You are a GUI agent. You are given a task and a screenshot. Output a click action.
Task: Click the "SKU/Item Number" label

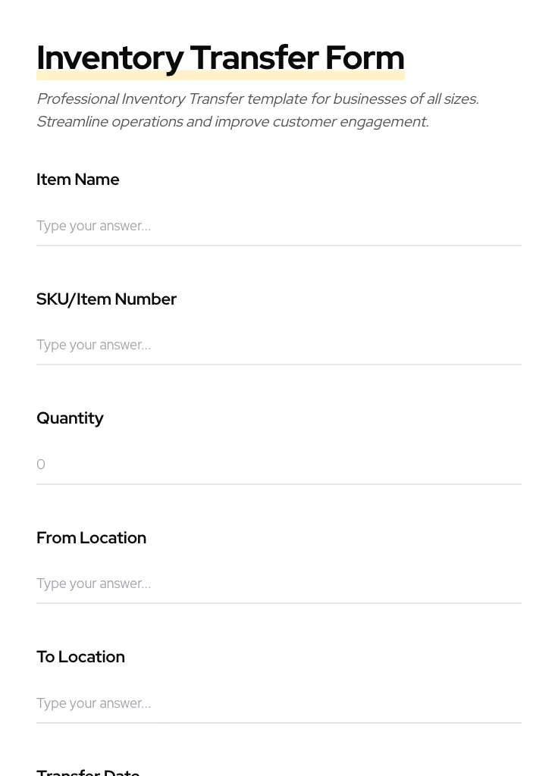point(106,299)
